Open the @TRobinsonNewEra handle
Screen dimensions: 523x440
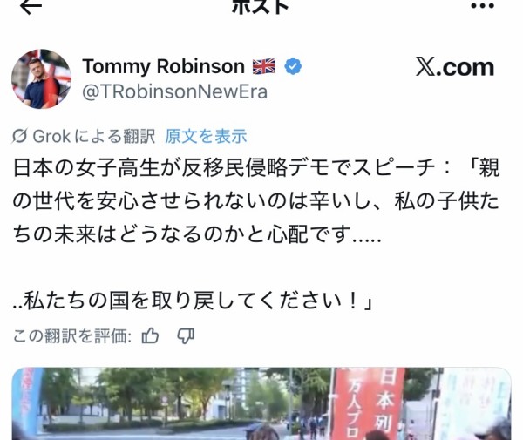(x=175, y=91)
